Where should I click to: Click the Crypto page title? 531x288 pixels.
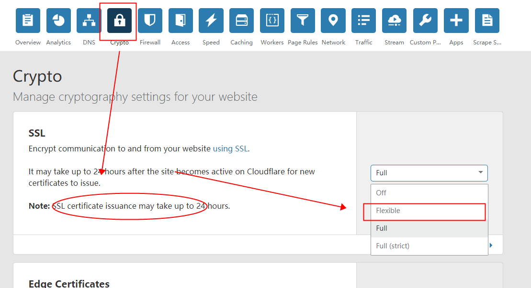[37, 76]
